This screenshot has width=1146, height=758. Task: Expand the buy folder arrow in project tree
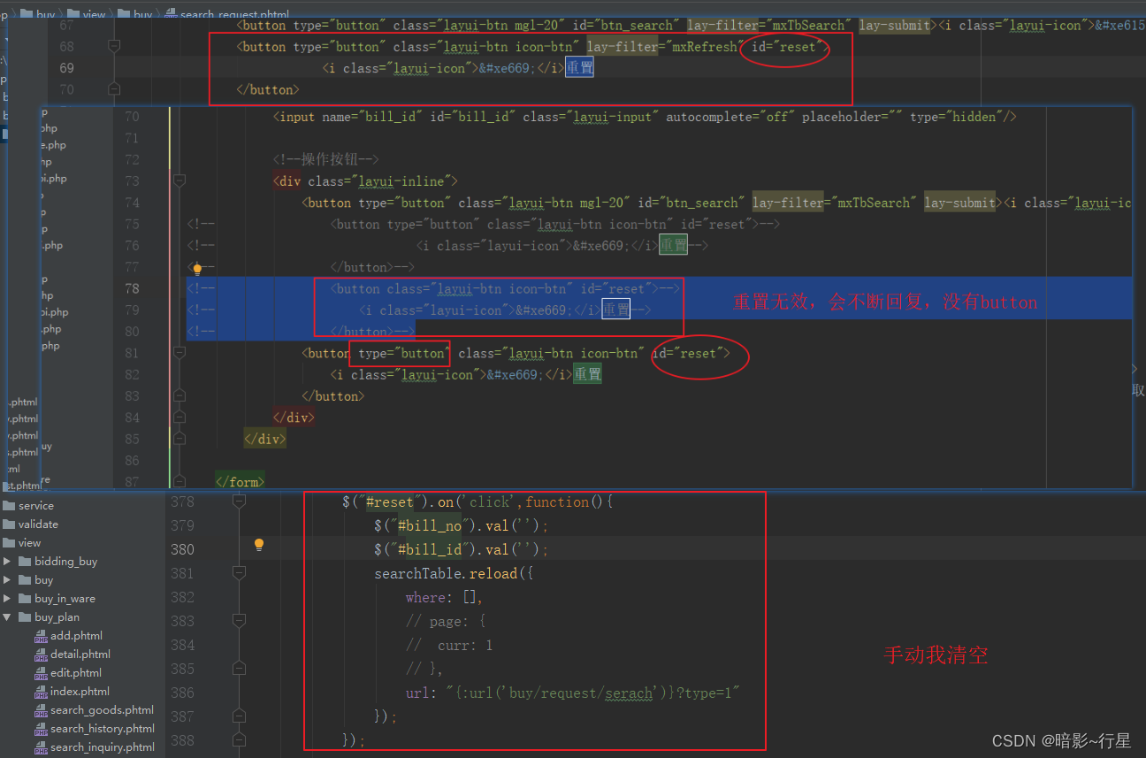pyautogui.click(x=7, y=580)
